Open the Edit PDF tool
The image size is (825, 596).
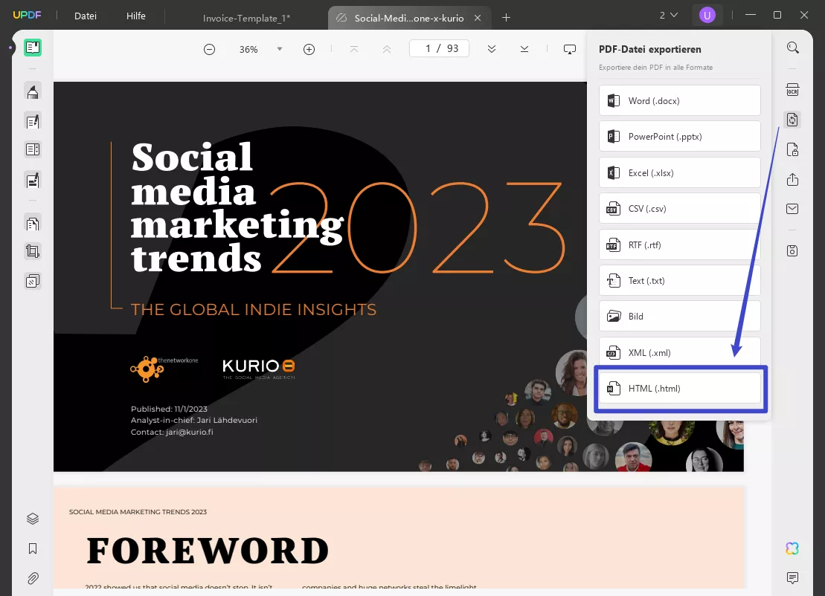click(x=31, y=120)
